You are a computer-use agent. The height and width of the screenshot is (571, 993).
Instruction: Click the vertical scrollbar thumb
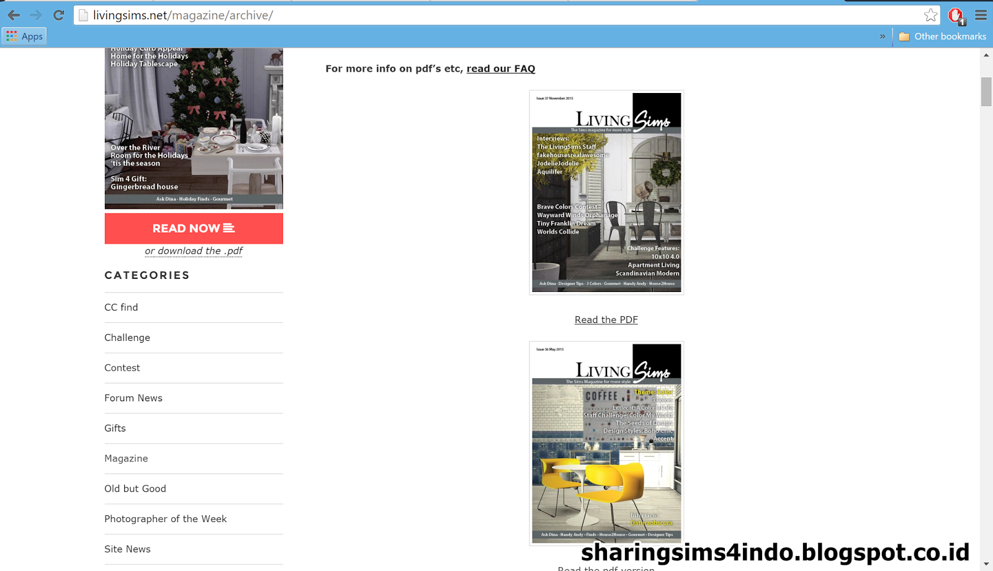tap(986, 92)
